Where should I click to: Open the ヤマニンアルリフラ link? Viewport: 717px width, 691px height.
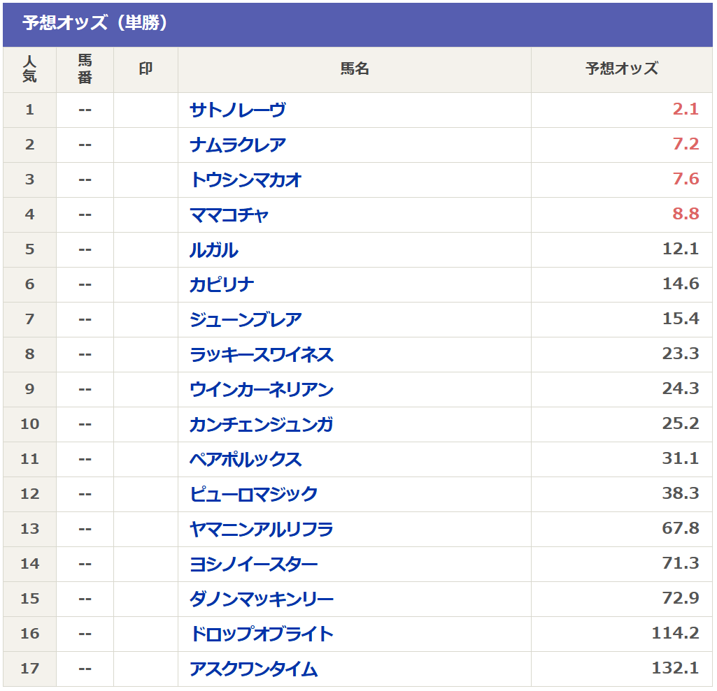pyautogui.click(x=261, y=529)
